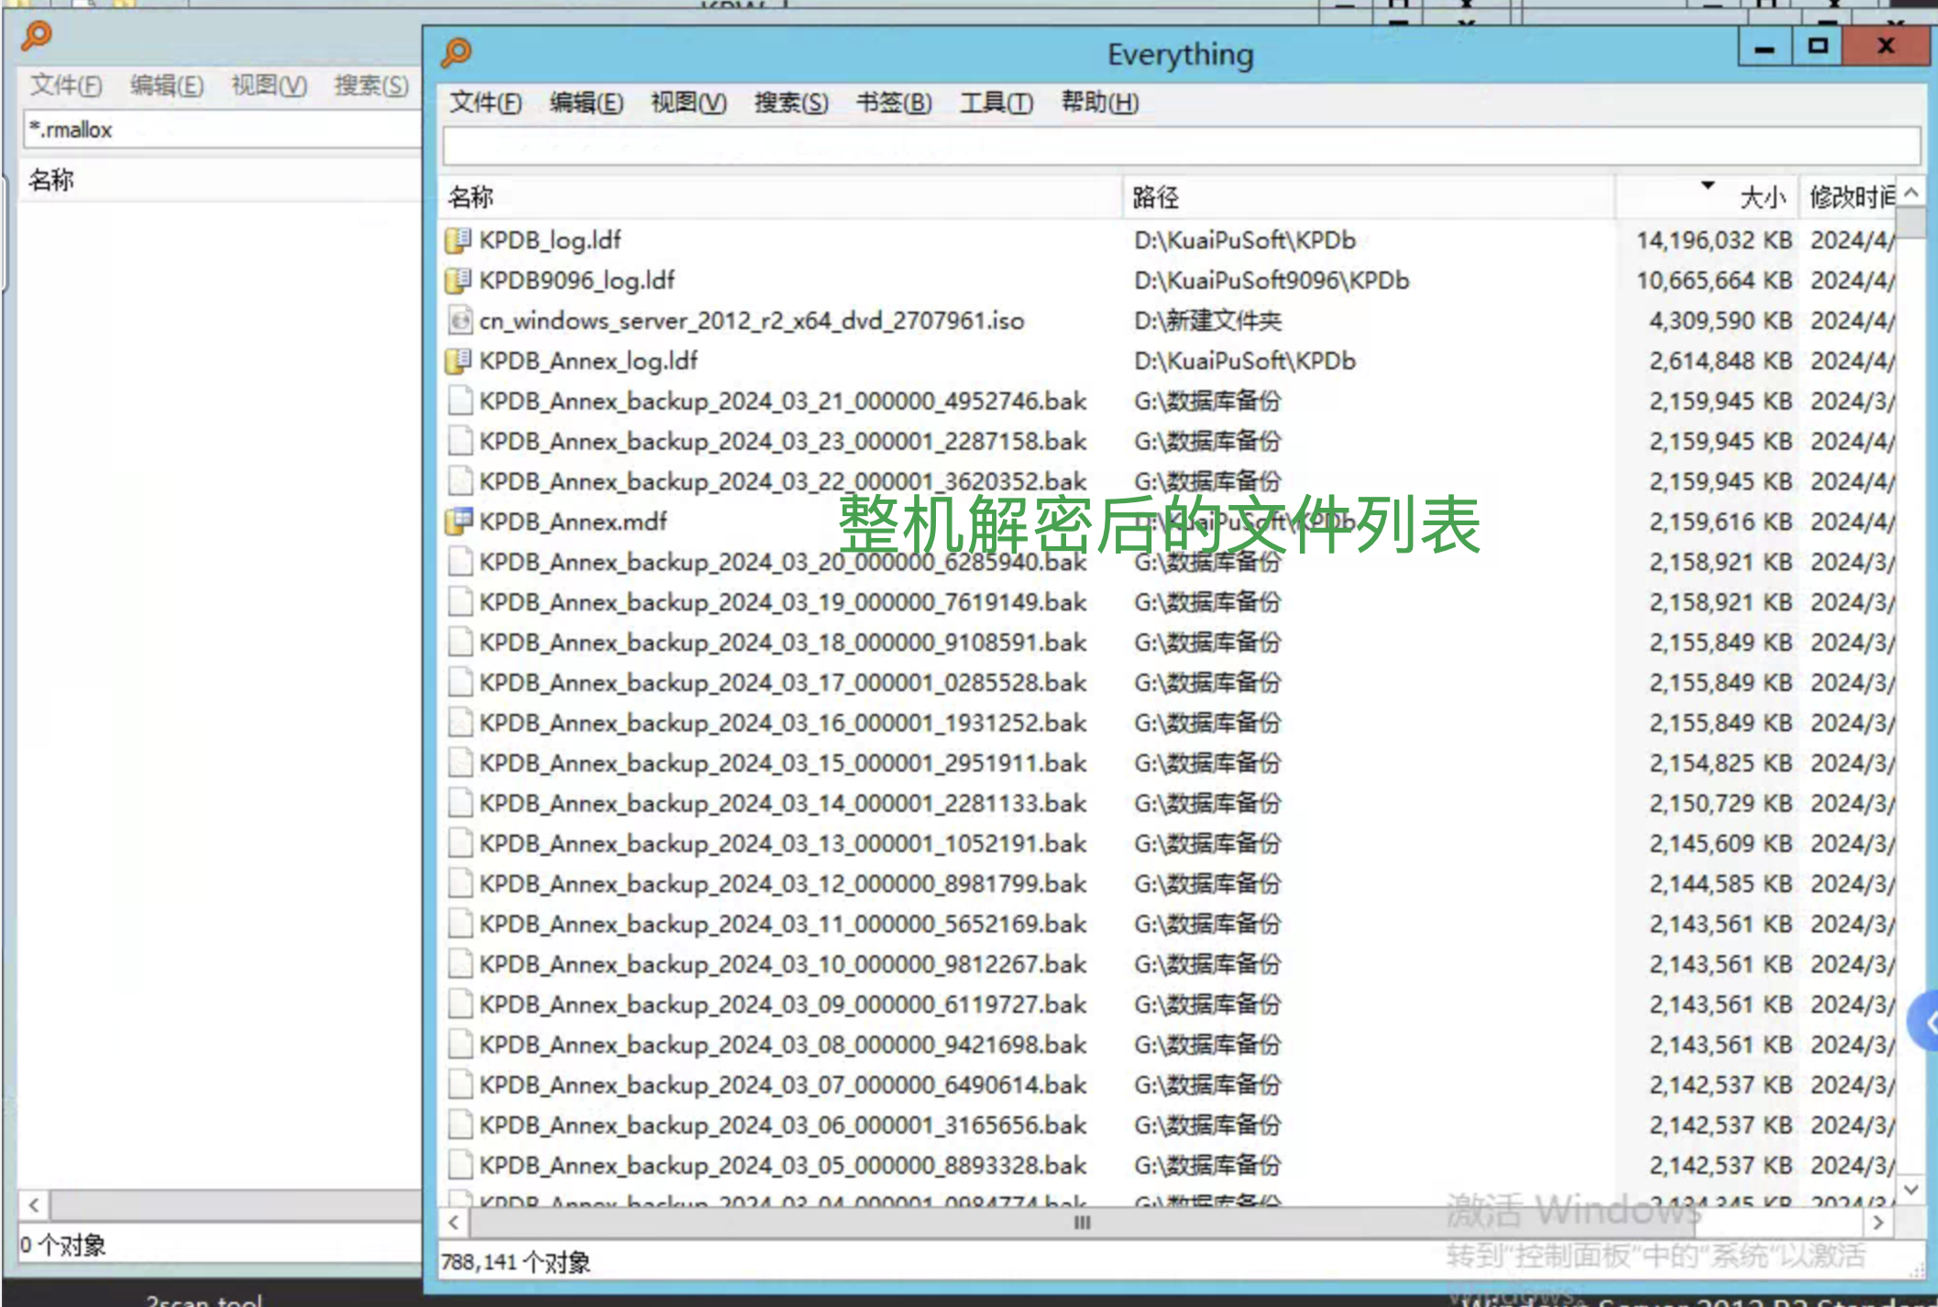The height and width of the screenshot is (1307, 1938).
Task: Sort results by the 大小 column header
Action: coord(1706,197)
